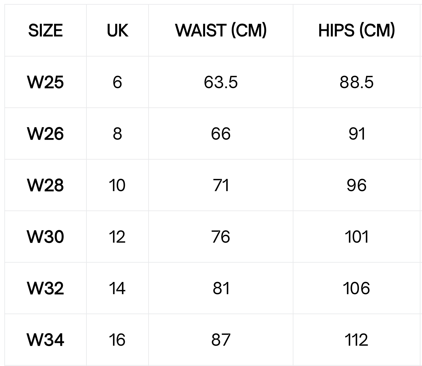
Task: Click UK size 6 cell
Action: (x=117, y=82)
